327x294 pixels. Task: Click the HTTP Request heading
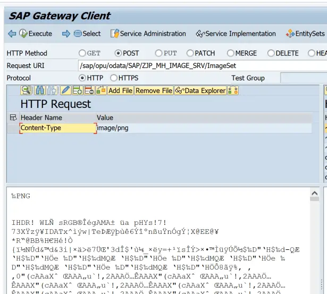(56, 104)
